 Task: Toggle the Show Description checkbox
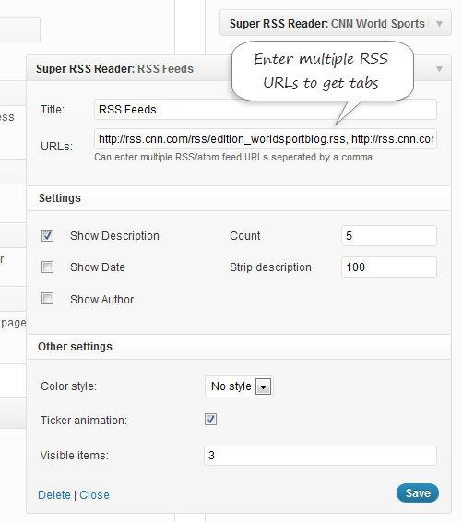[47, 236]
